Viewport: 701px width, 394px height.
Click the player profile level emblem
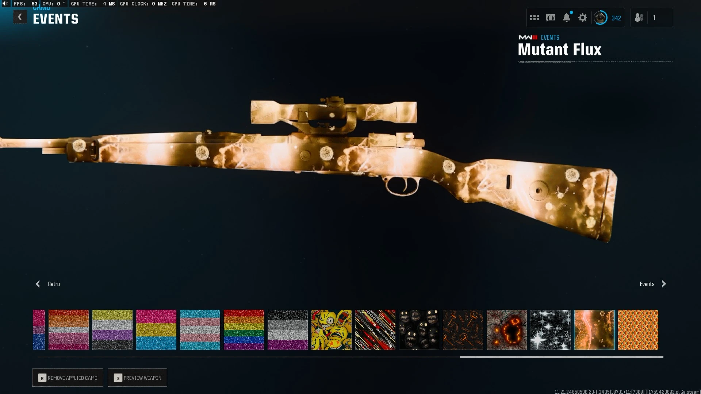coord(601,18)
